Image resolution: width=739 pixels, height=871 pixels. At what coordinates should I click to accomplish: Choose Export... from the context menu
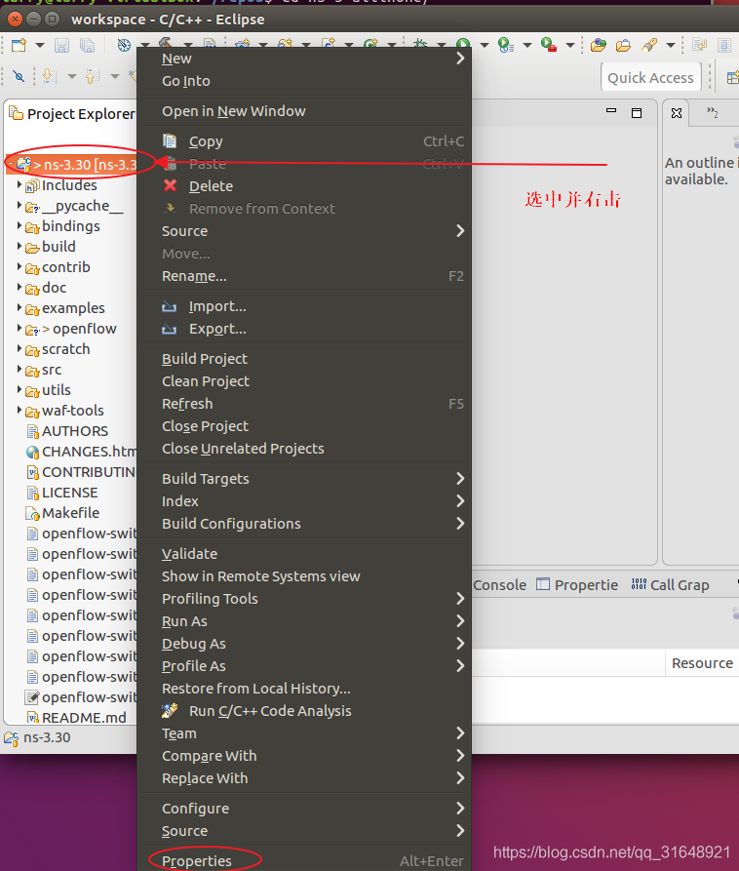(304, 329)
